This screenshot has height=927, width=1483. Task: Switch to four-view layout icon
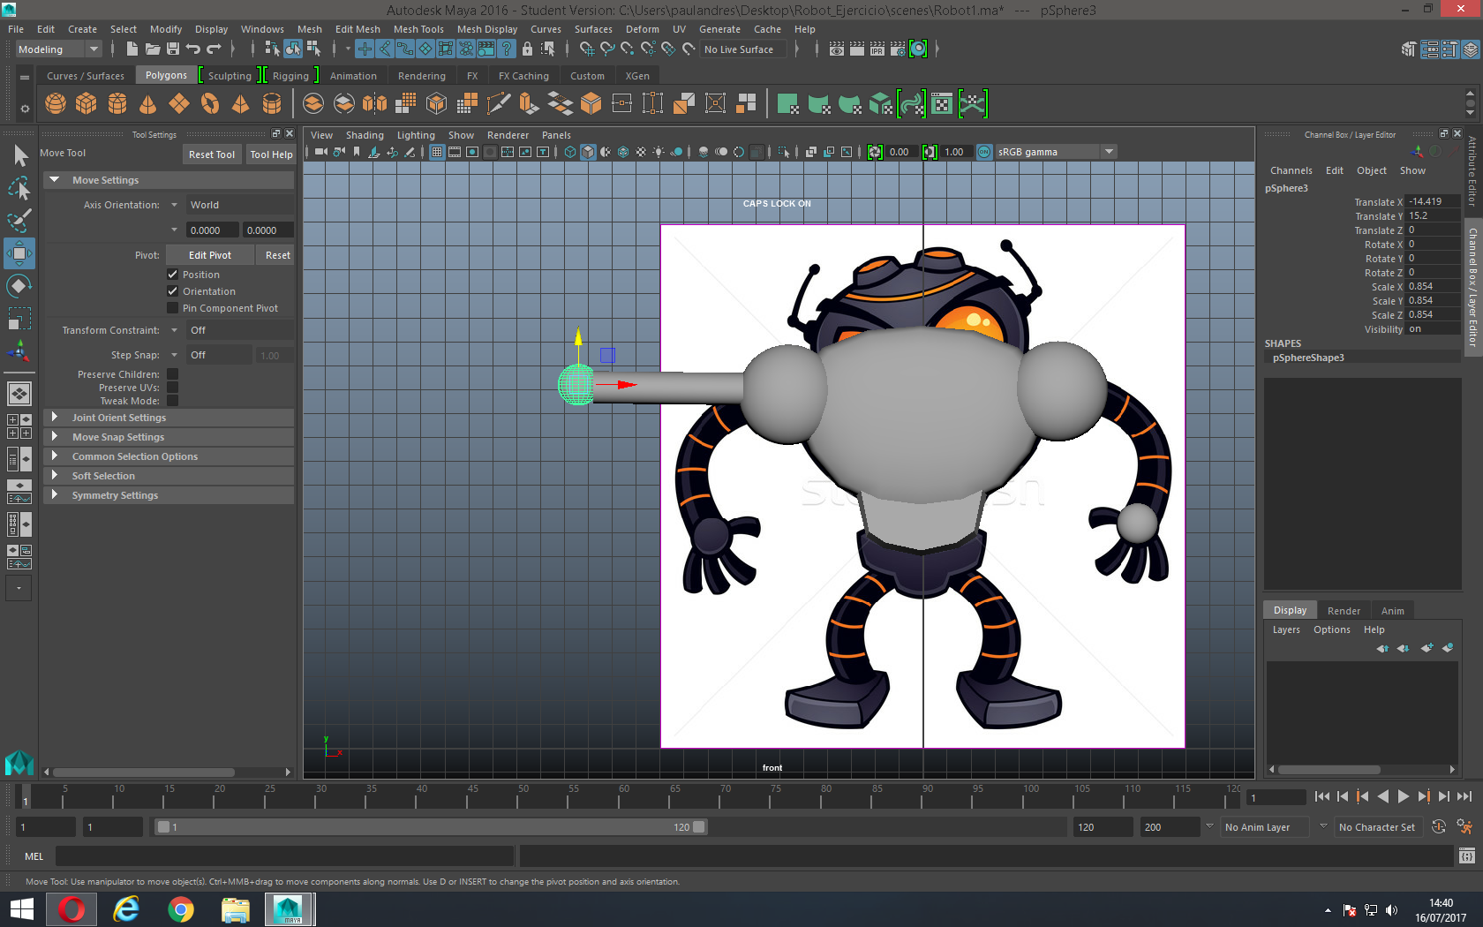[x=19, y=426]
